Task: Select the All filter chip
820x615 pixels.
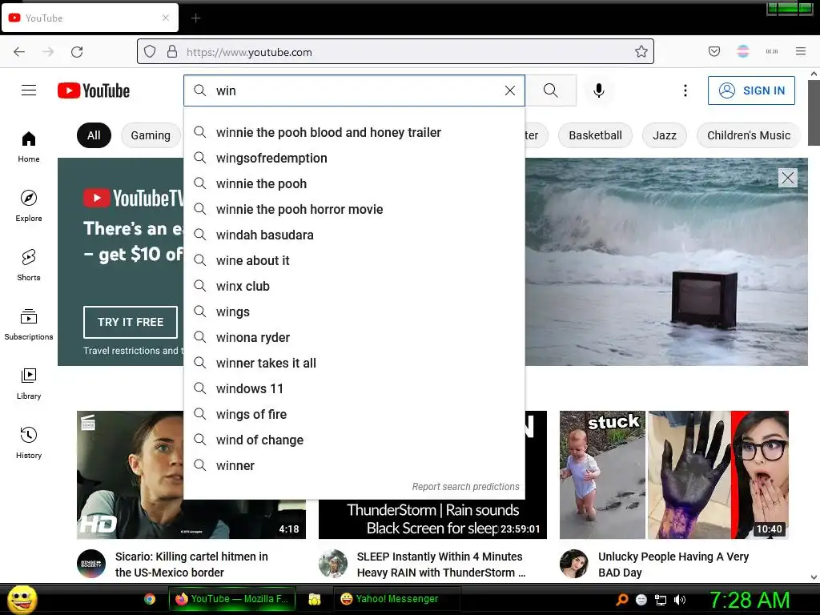Action: tap(94, 135)
